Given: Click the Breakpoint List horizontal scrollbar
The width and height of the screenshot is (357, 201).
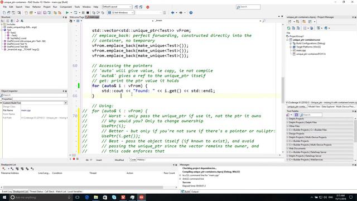Looking at the screenshot, I should 83,188.
